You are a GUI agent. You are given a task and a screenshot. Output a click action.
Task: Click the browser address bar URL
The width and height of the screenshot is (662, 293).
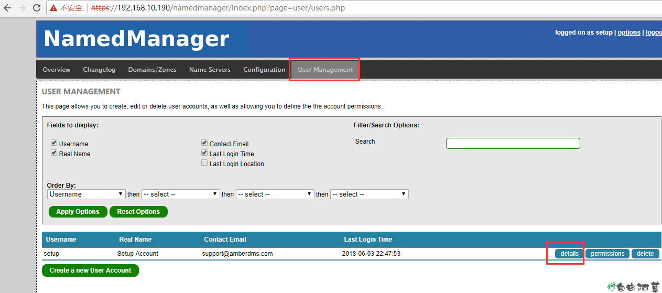(x=218, y=8)
